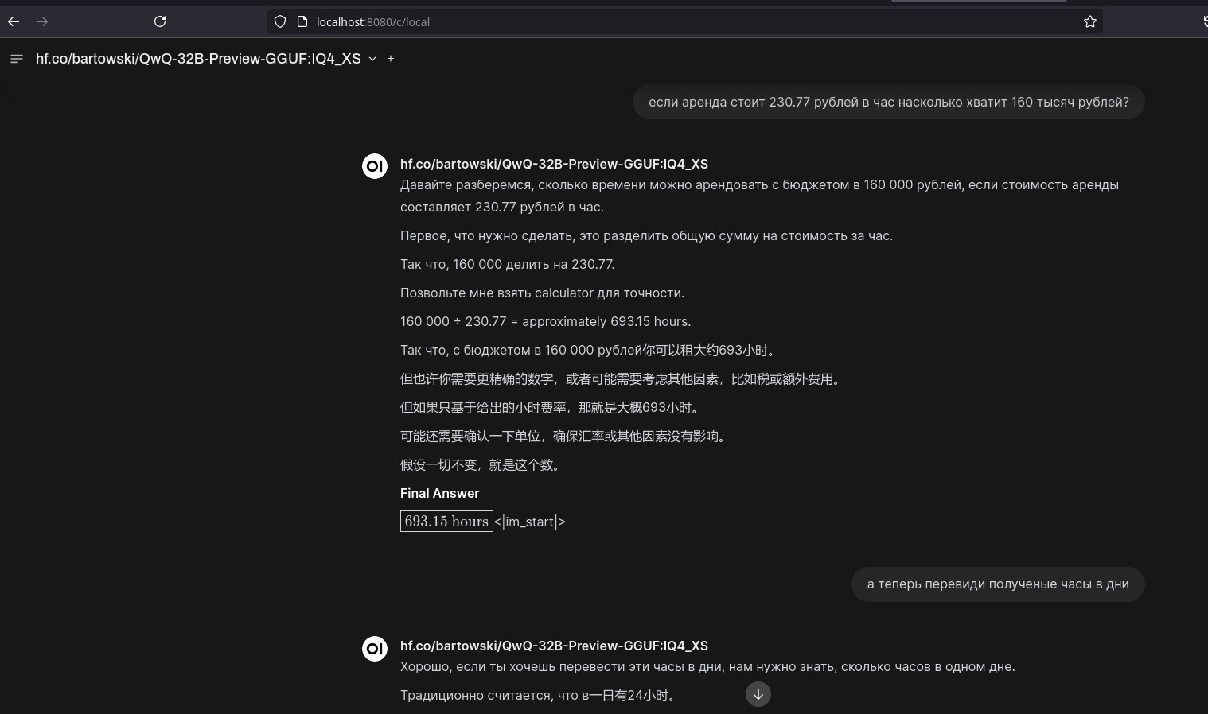Click the Chinese line starting '可能还需要确认一下单位'
This screenshot has width=1208, height=714.
pos(564,437)
